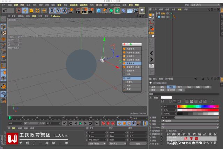Select the Live Selection arrow tool
Screen dimensions: 223x149
[19, 11]
